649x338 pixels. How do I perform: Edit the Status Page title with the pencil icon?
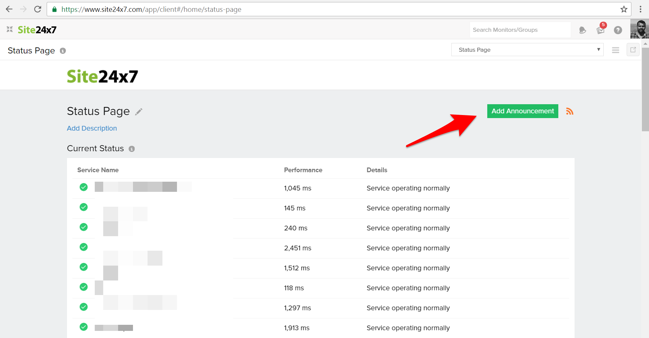tap(139, 112)
